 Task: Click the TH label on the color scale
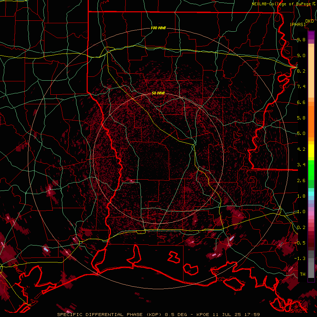303,274
